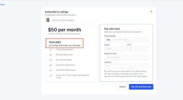Open the Country field showing US
Image resolution: width=183 pixels, height=100 pixels.
pyautogui.click(x=126, y=66)
